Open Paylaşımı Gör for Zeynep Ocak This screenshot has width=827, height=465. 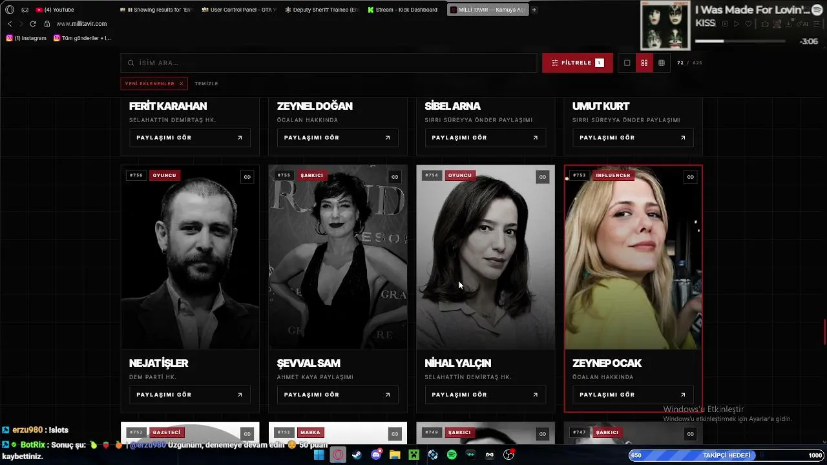[x=633, y=395]
